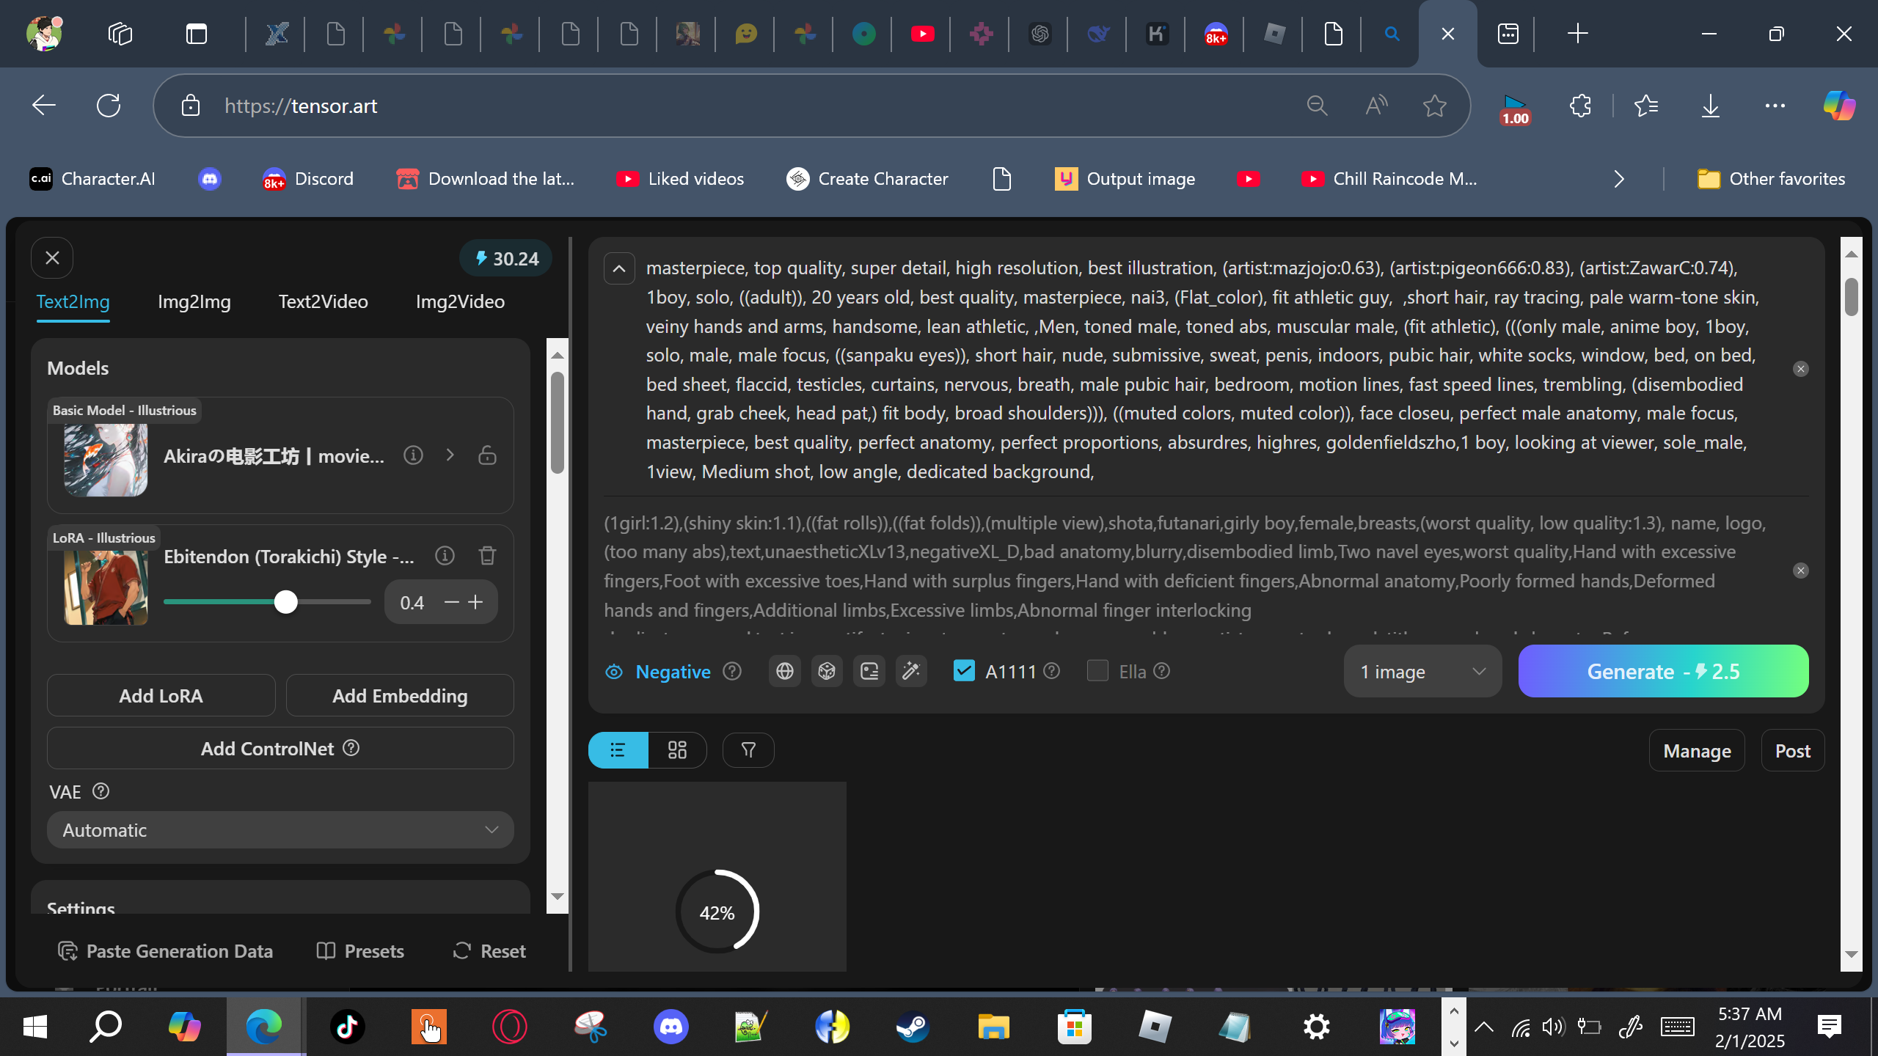Open info icon for the Akira movie model

tap(413, 455)
